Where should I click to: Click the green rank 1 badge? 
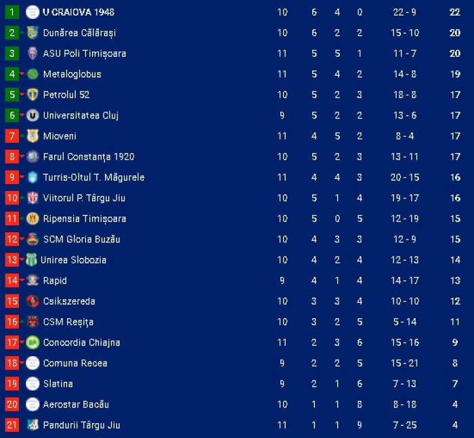pyautogui.click(x=12, y=12)
